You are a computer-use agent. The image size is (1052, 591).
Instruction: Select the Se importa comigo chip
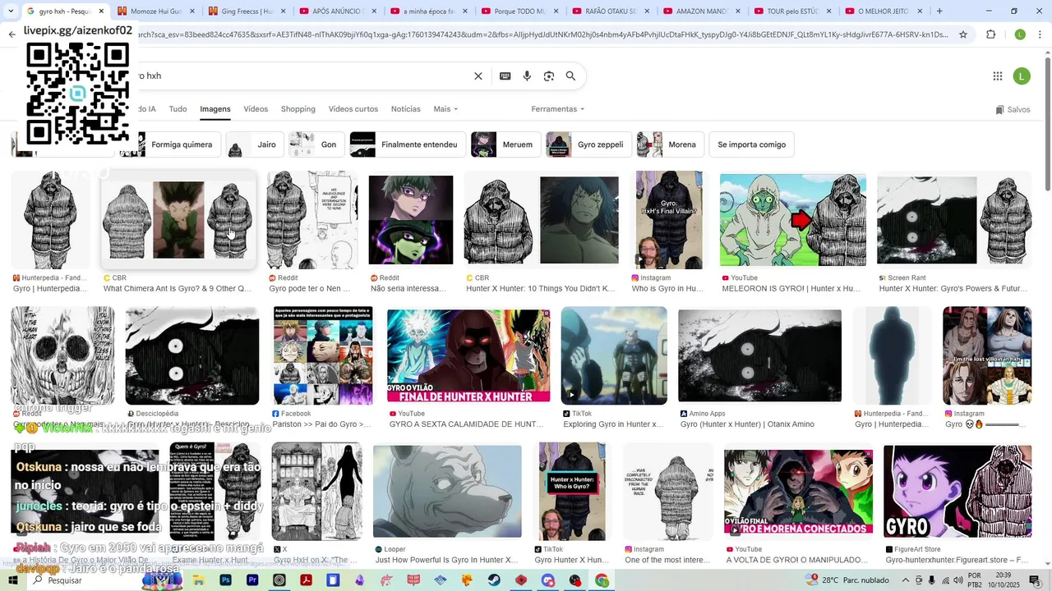coord(751,144)
